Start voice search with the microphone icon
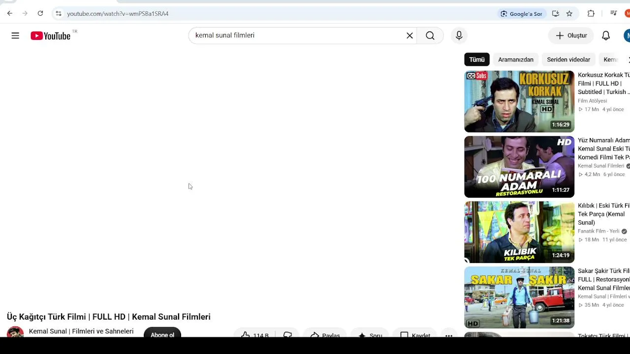This screenshot has height=354, width=630. click(459, 35)
